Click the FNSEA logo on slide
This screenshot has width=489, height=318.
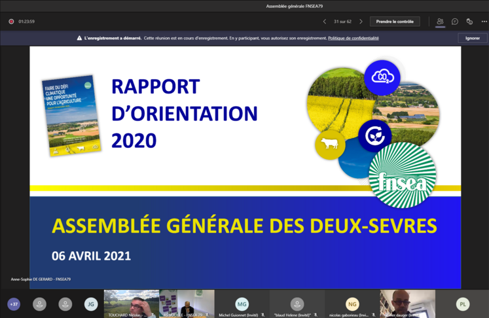tap(393, 177)
